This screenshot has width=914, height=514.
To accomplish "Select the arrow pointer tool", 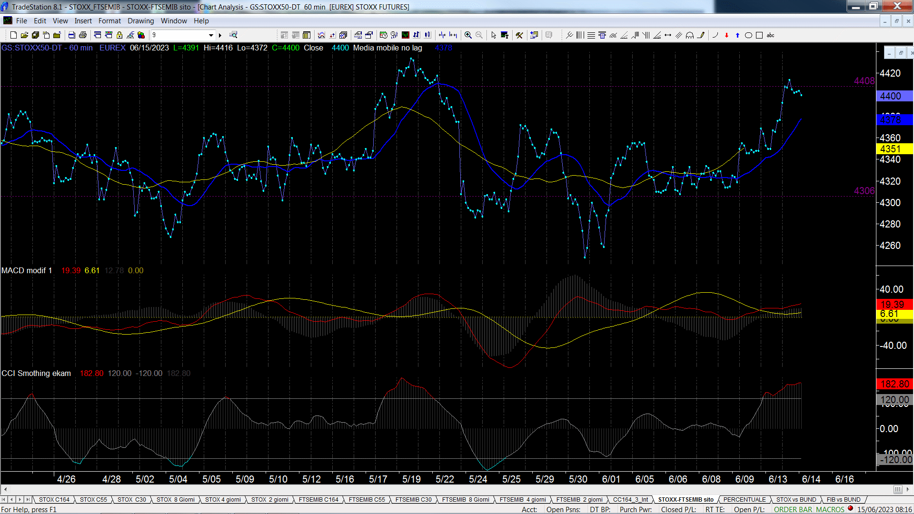I will pos(494,35).
